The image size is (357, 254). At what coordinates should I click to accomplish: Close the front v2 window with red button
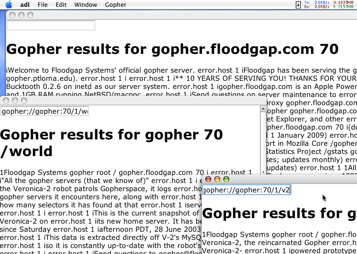[209, 180]
